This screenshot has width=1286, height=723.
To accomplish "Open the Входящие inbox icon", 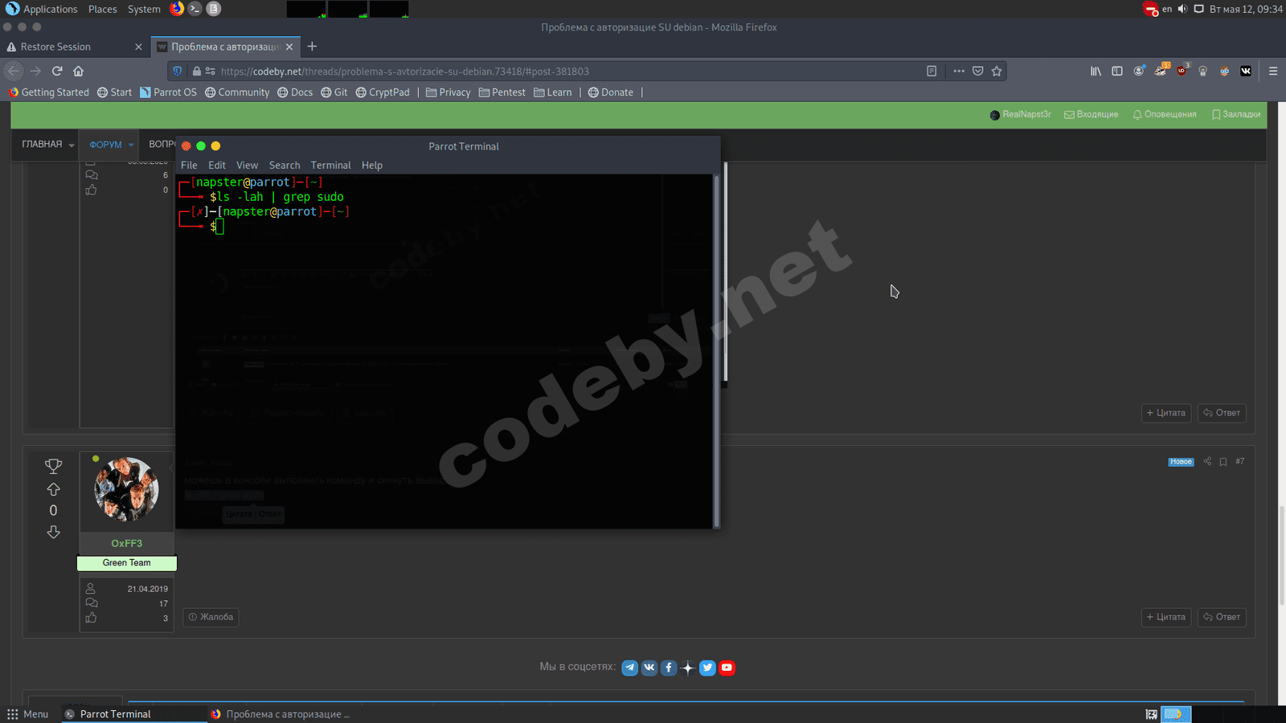I will (1091, 114).
